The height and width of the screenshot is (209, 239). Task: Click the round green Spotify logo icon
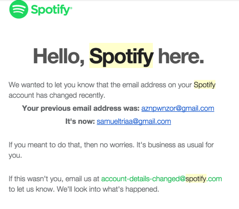19,9
